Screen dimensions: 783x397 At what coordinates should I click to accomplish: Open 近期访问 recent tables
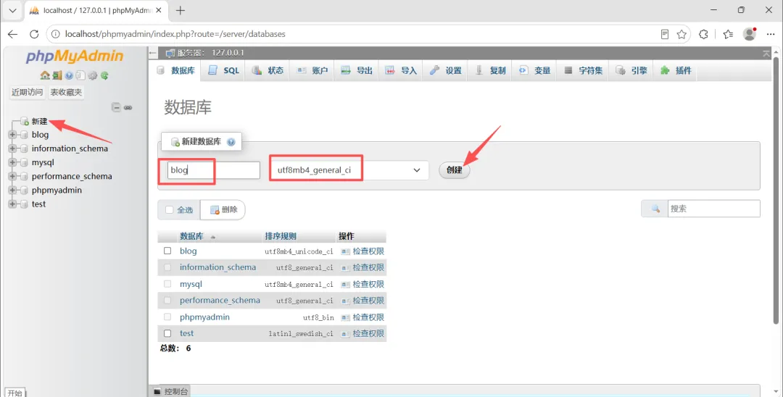click(x=27, y=92)
